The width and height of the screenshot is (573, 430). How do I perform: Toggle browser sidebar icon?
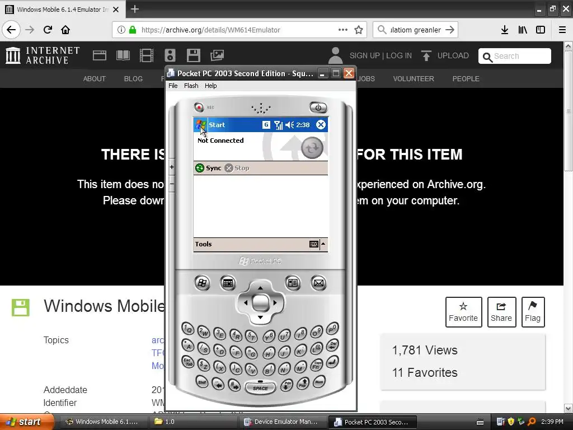click(x=541, y=30)
